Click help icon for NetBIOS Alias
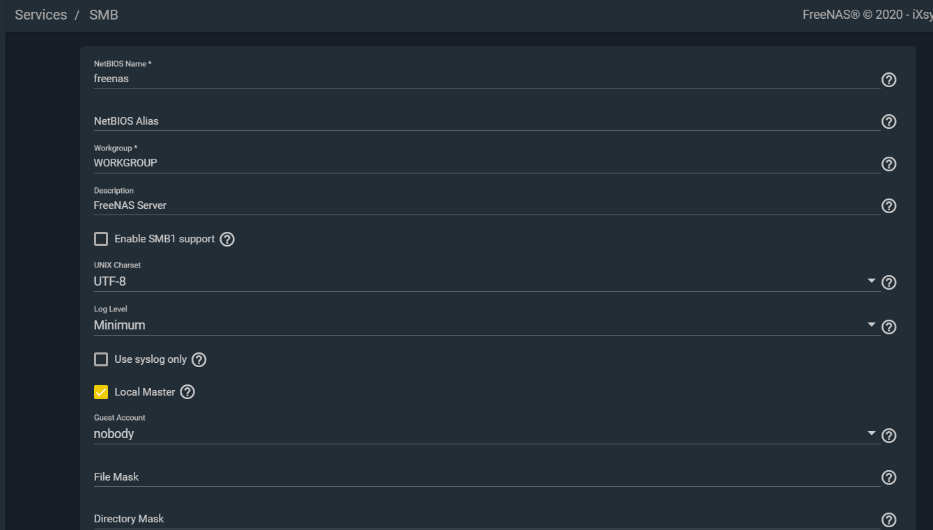This screenshot has width=933, height=530. click(888, 122)
